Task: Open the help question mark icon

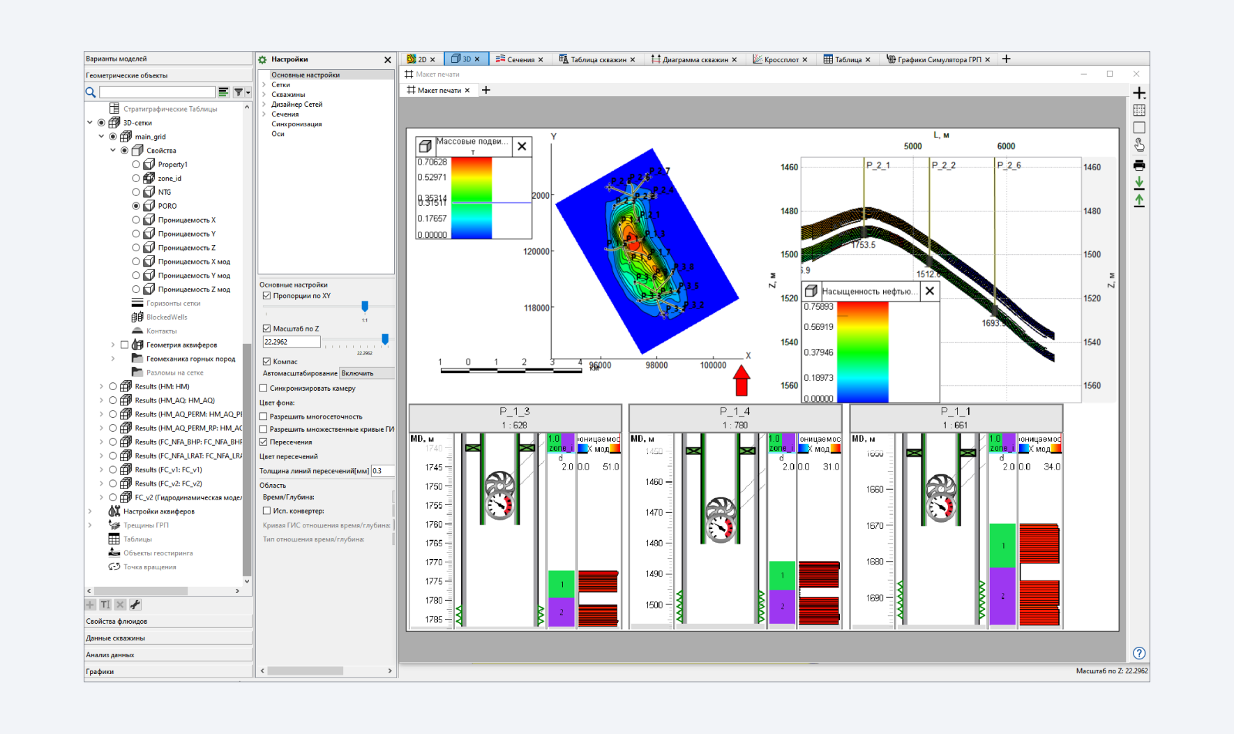Action: click(x=1139, y=653)
